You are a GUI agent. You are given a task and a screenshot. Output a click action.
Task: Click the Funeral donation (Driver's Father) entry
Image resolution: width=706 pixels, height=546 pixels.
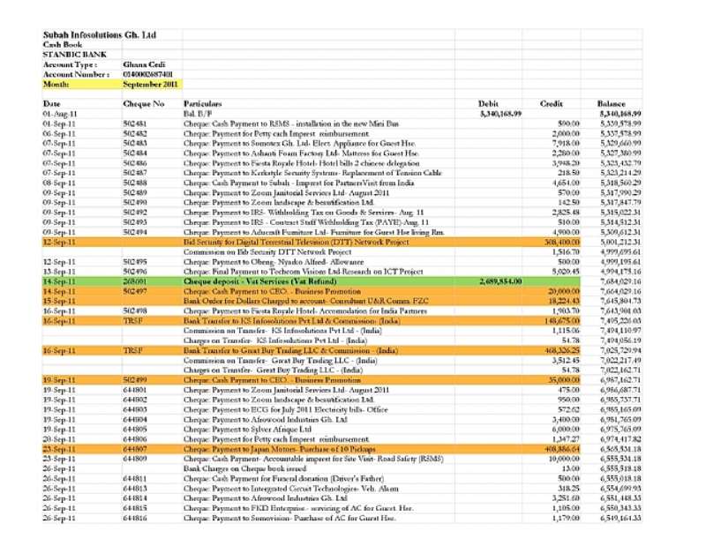click(x=283, y=479)
